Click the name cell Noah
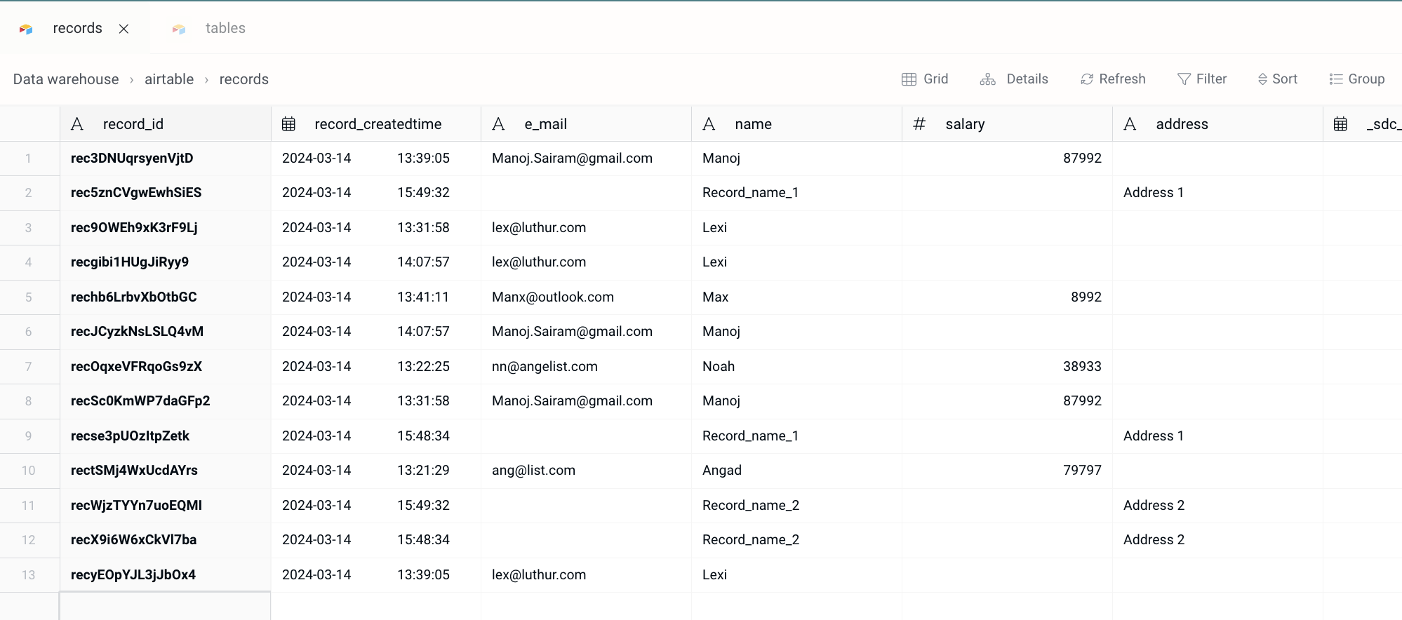Image resolution: width=1402 pixels, height=620 pixels. [x=796, y=367]
